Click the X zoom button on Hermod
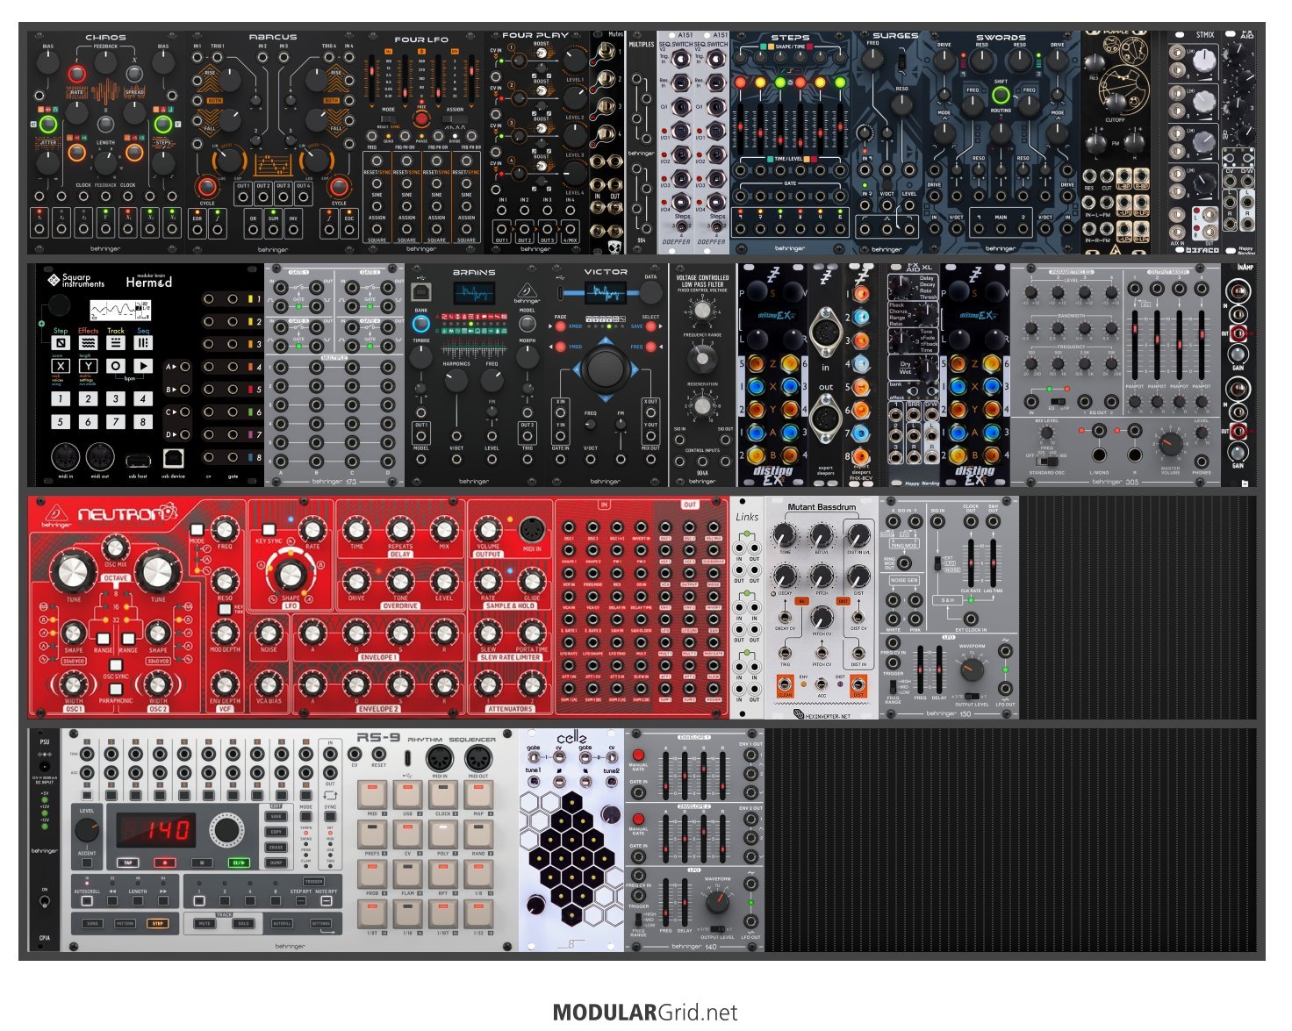 [x=61, y=366]
